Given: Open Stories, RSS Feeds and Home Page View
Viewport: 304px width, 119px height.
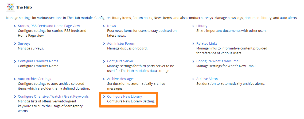Looking at the screenshot, I should coord(49,26).
